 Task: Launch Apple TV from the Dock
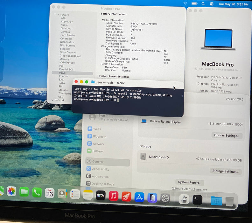coord(101,195)
